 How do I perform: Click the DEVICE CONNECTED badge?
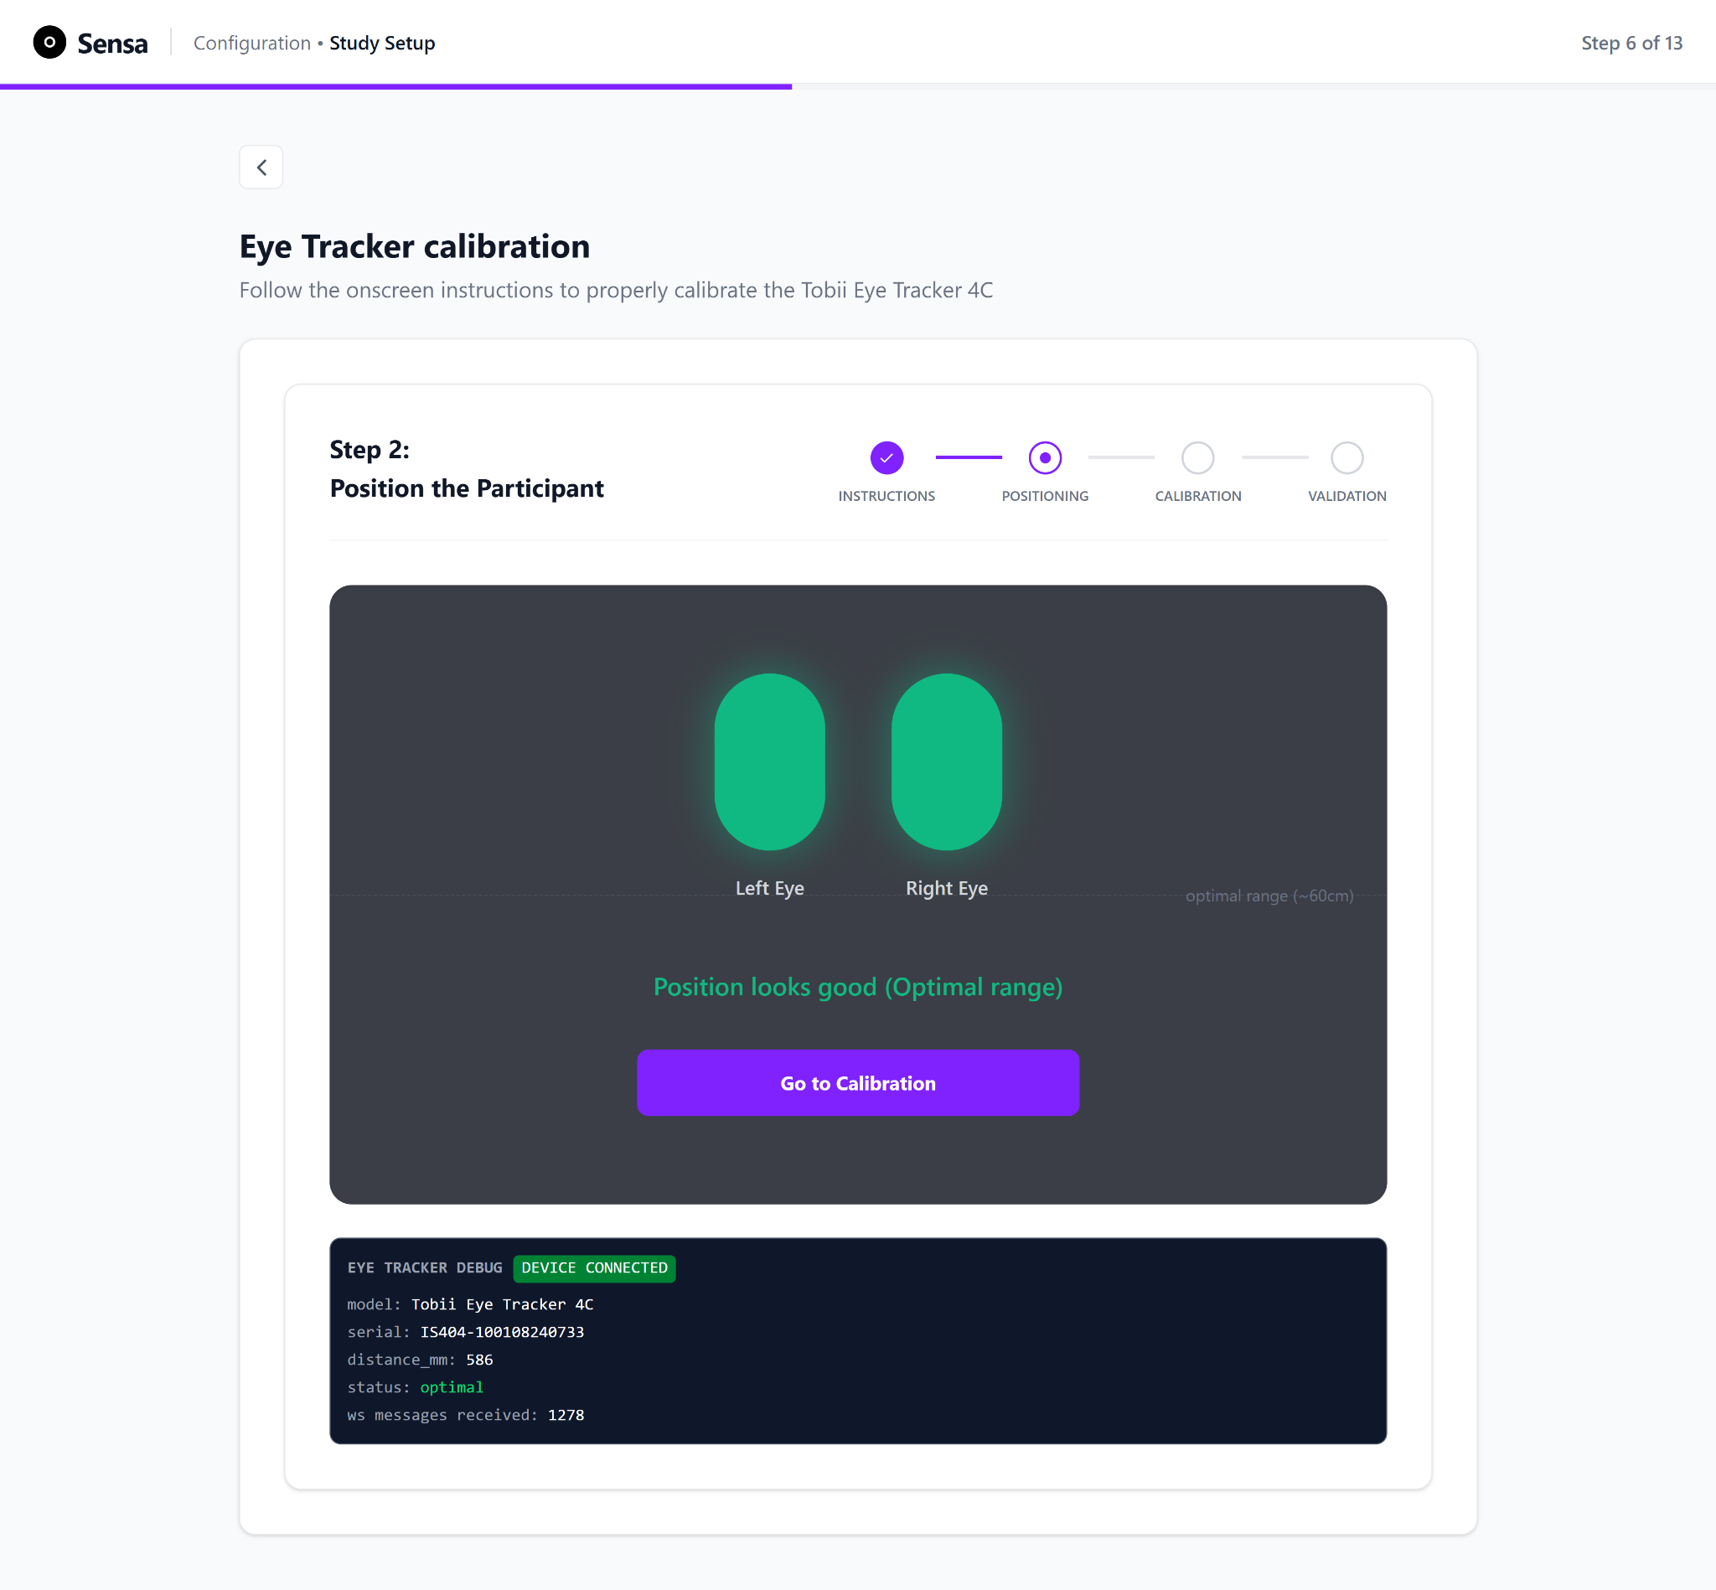pyautogui.click(x=594, y=1268)
